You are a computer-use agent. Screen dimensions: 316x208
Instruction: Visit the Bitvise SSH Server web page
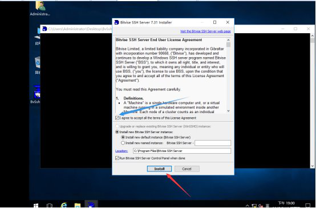(x=205, y=31)
